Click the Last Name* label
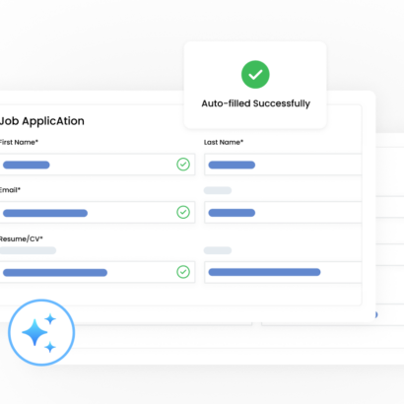404x404 pixels. (224, 142)
